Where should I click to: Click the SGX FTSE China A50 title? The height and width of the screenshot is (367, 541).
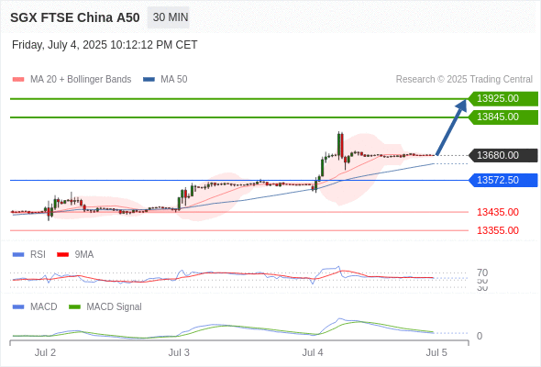point(75,17)
